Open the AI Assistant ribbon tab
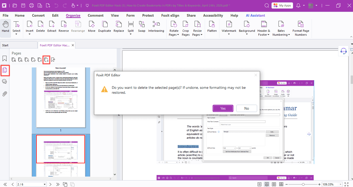This screenshot has height=187, width=353. pyautogui.click(x=256, y=15)
